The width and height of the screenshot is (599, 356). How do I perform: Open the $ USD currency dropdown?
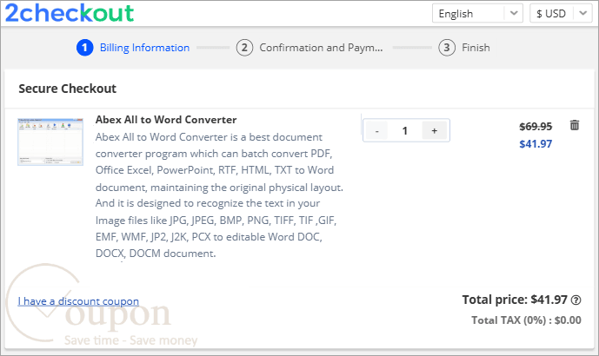pyautogui.click(x=561, y=13)
